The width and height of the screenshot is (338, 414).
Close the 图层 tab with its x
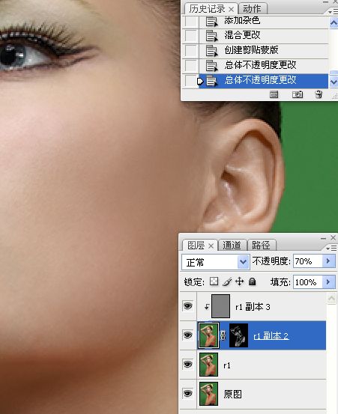(x=211, y=246)
